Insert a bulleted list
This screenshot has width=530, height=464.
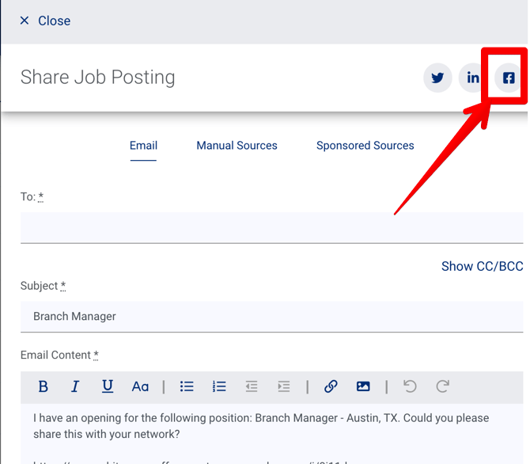click(187, 386)
